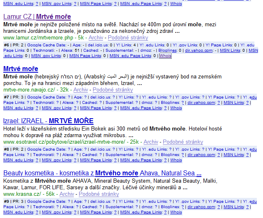
Task: Click the Whois link in the #8 row
Action: tap(176, 160)
